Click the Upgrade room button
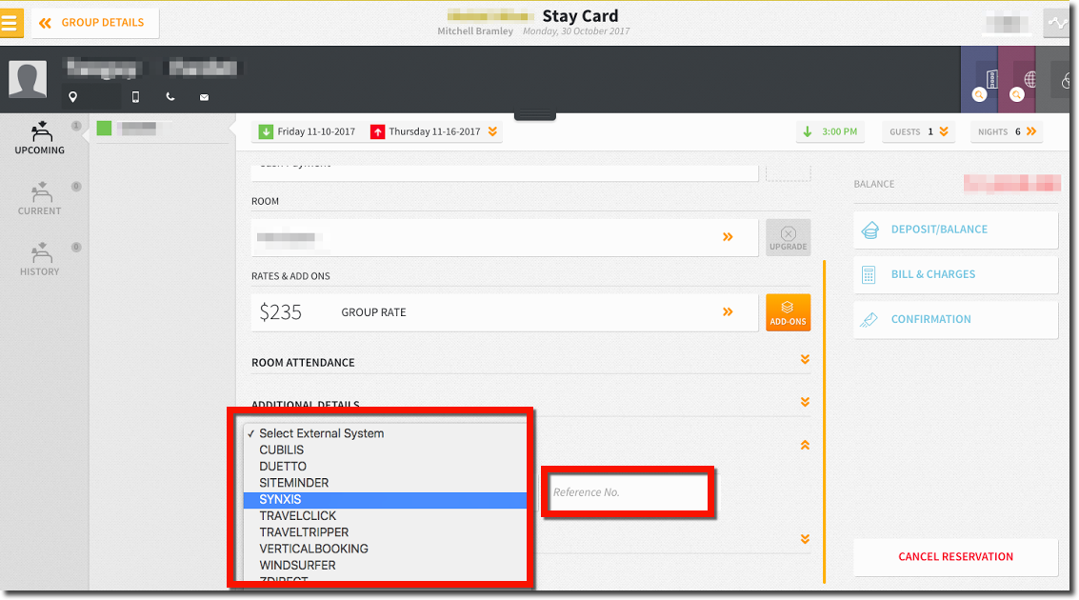The width and height of the screenshot is (1079, 600). [788, 237]
